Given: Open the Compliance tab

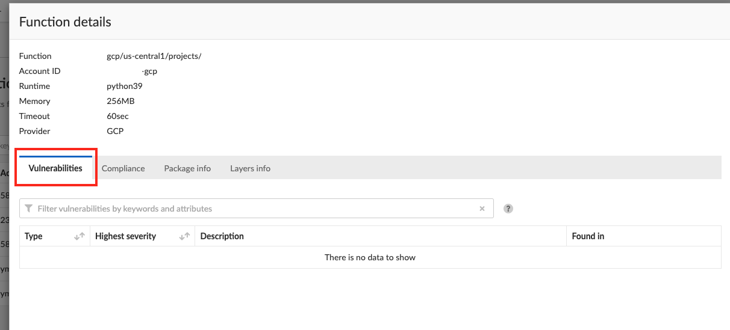Looking at the screenshot, I should click(123, 168).
